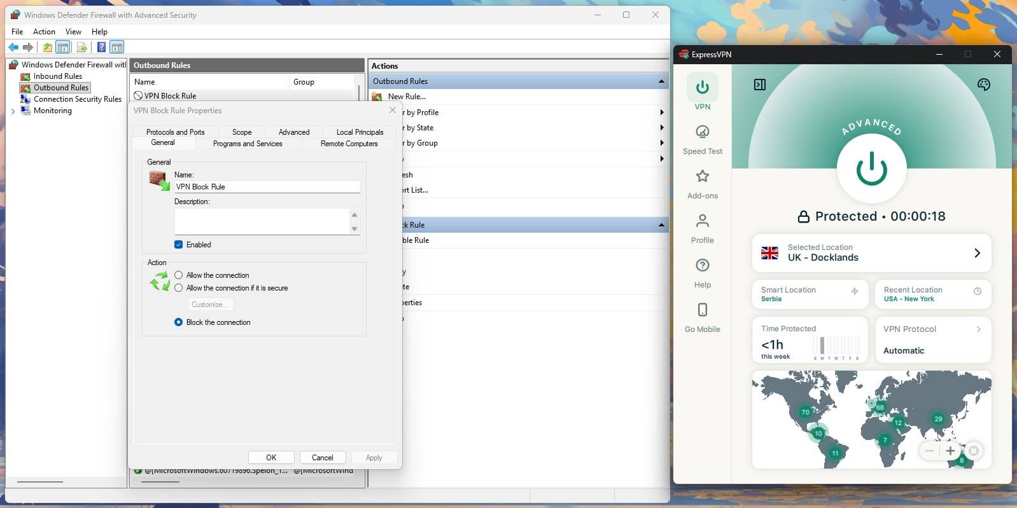Open Help from the blue question mark toolbar icon
Viewport: 1017px width, 508px height.
[101, 47]
